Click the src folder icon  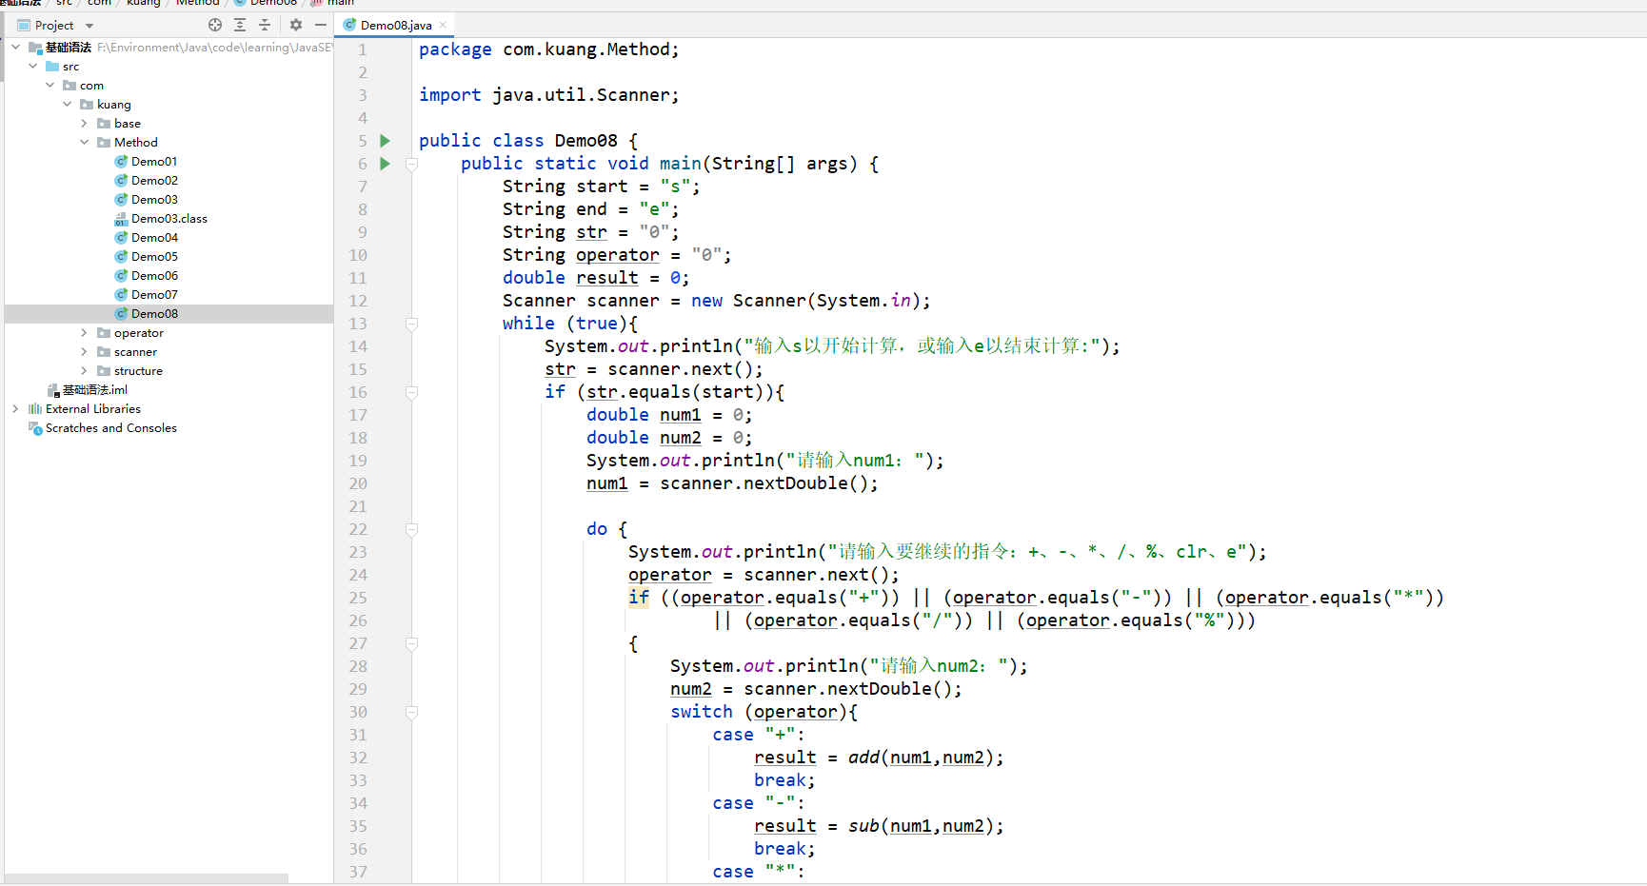52,67
